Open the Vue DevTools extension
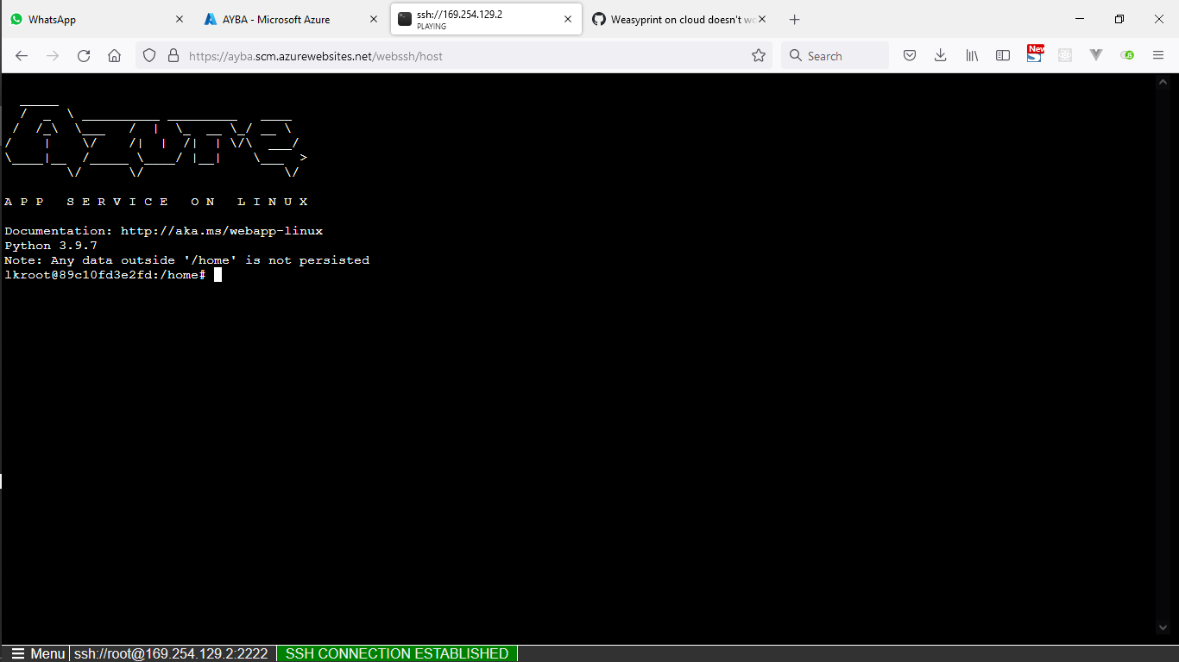Image resolution: width=1179 pixels, height=662 pixels. tap(1095, 55)
